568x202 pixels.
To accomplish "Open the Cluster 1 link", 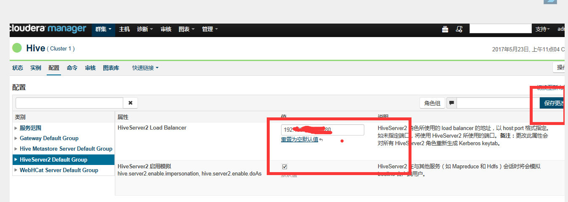I will [61, 49].
